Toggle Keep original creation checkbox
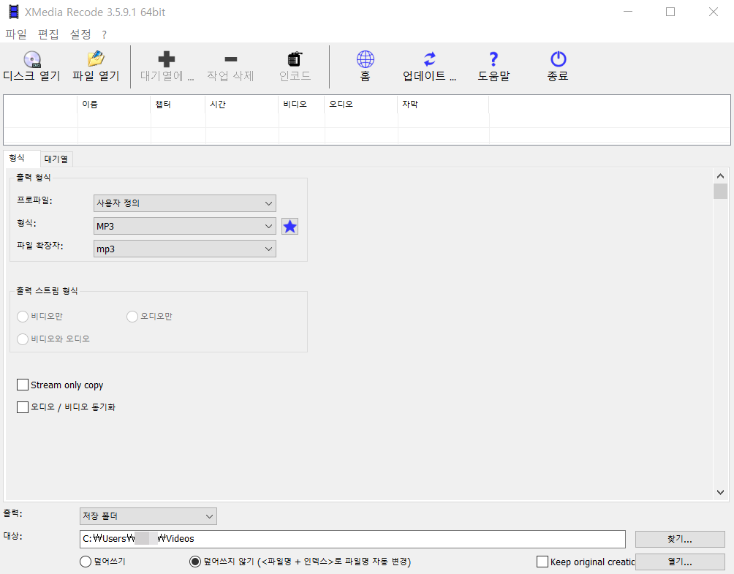Image resolution: width=734 pixels, height=574 pixels. 542,562
